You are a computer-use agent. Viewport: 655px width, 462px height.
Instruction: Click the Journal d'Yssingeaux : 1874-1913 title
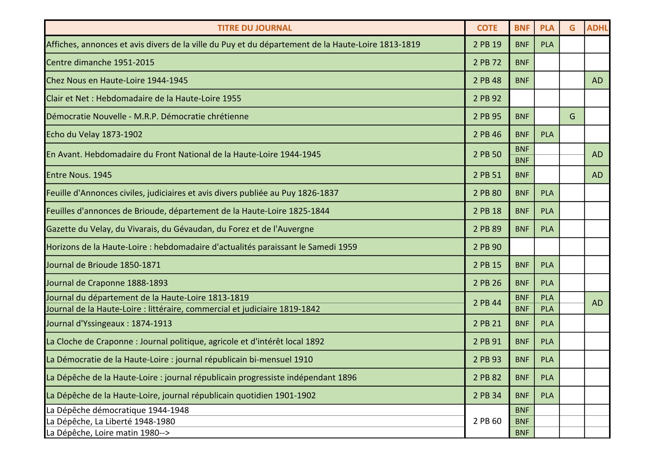[x=109, y=323]
